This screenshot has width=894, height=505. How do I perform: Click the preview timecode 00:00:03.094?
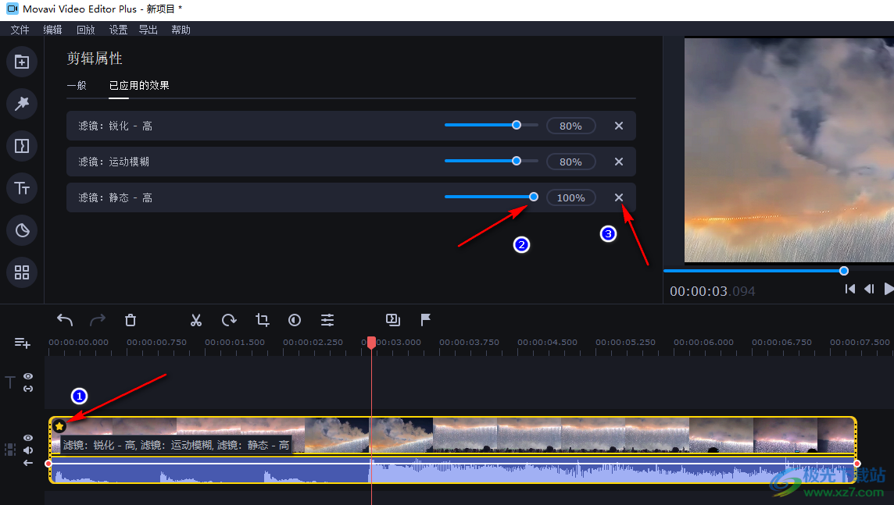712,291
